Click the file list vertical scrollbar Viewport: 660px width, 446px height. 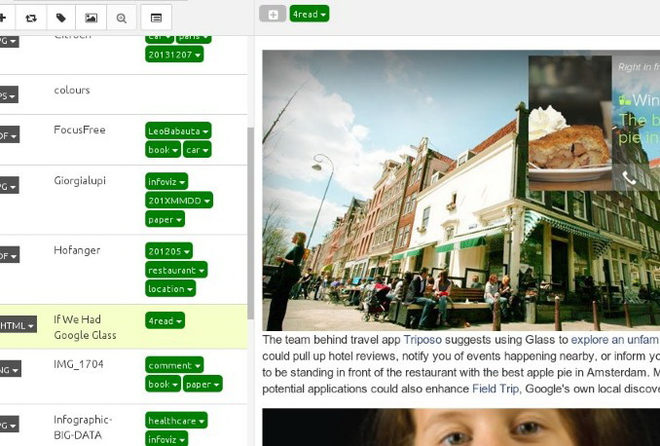tap(251, 223)
